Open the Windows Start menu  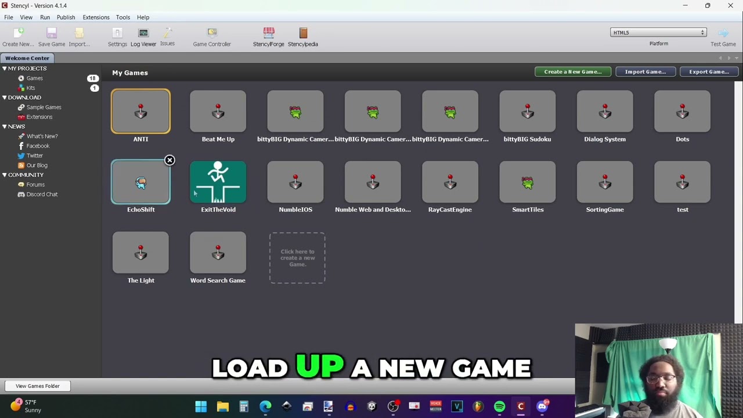coord(201,406)
